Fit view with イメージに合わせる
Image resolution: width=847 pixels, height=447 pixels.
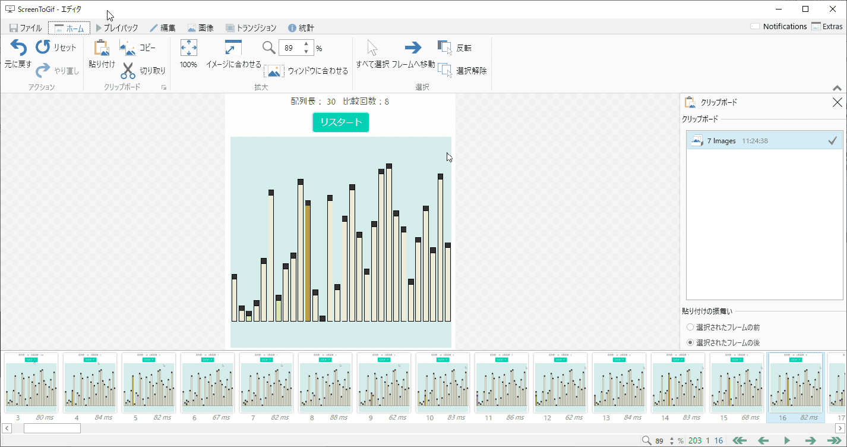233,54
